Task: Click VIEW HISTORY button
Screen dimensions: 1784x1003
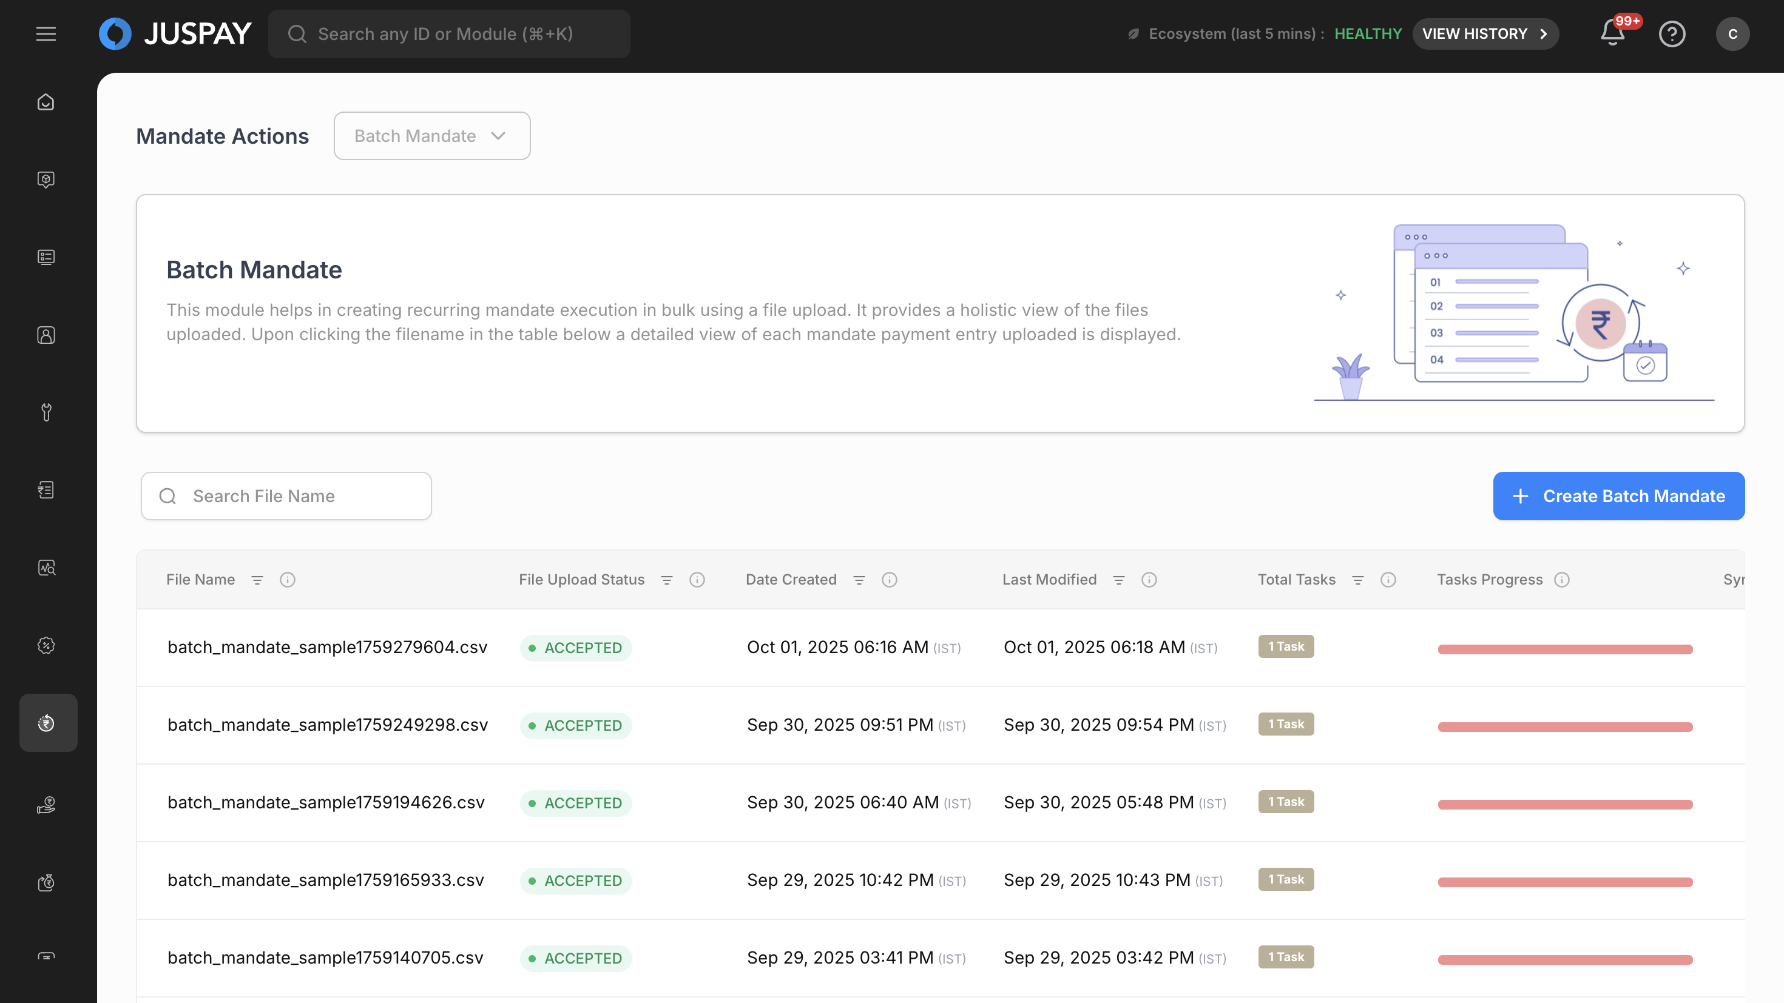Action: click(x=1485, y=34)
